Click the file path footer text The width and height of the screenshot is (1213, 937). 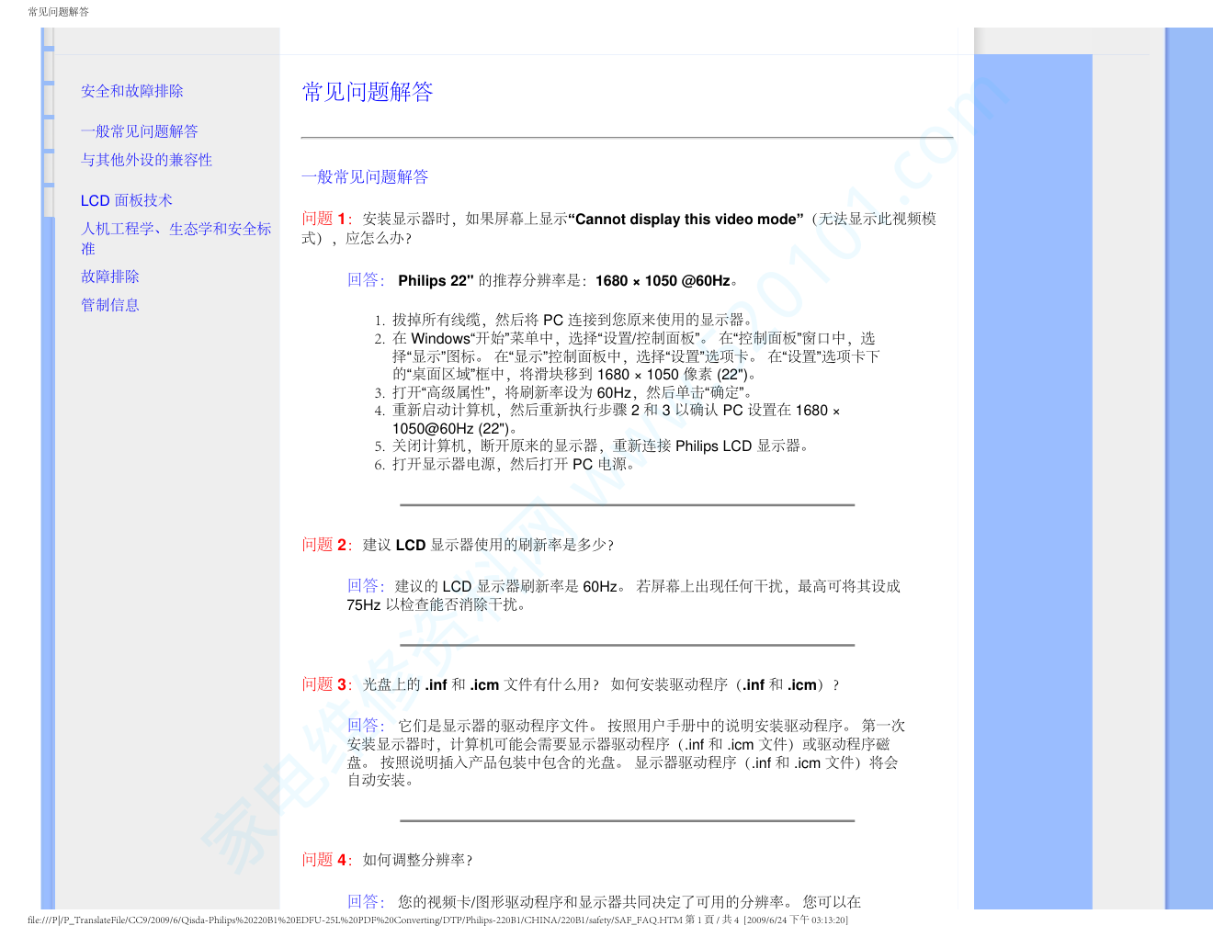(x=437, y=920)
